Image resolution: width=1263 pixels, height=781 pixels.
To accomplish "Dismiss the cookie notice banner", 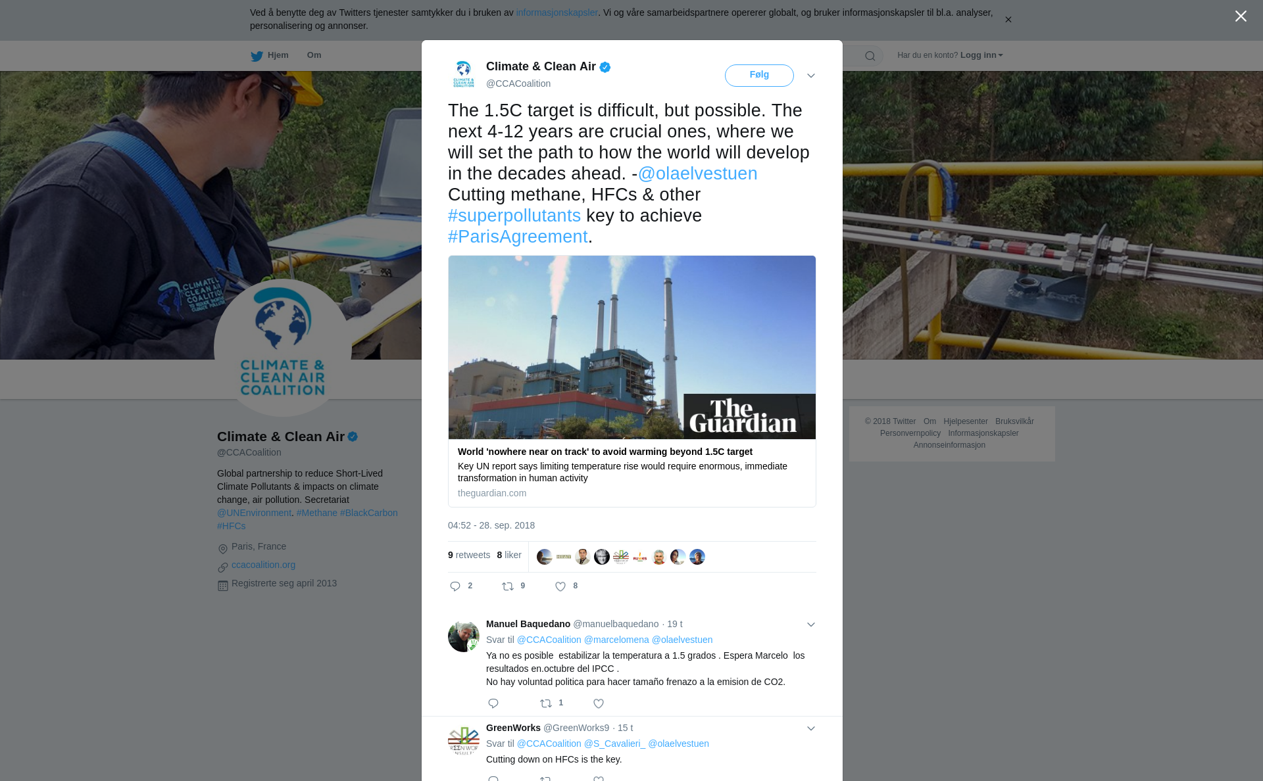I will pos(1008,20).
